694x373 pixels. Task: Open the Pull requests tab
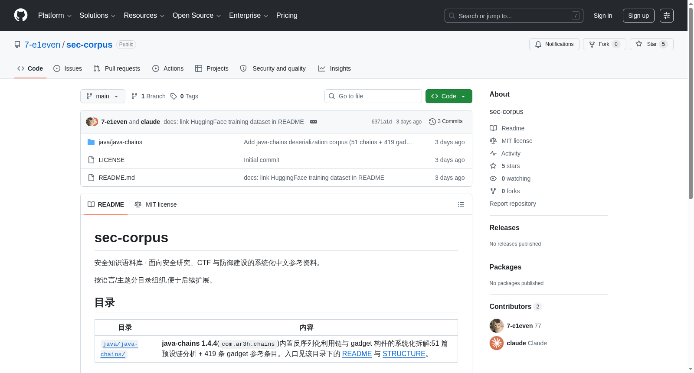[x=117, y=68]
